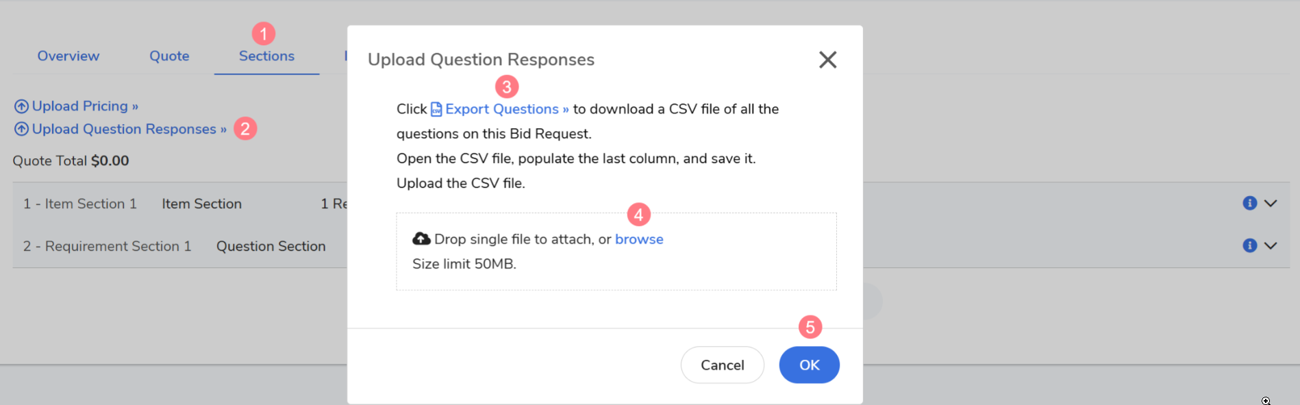1300x405 pixels.
Task: Show info for Requirement Section 1
Action: pyautogui.click(x=1249, y=245)
